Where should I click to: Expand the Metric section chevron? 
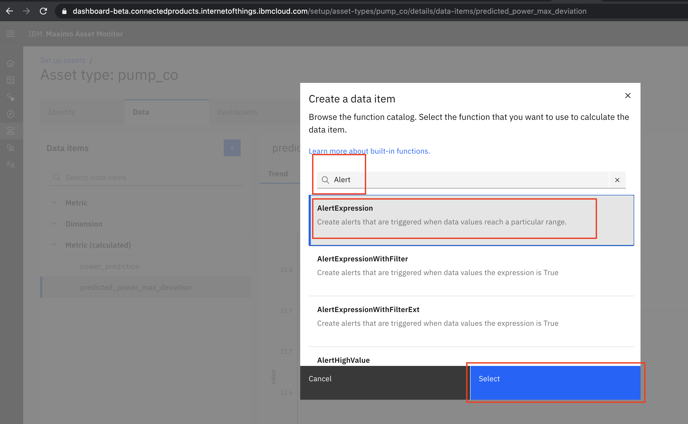tap(54, 202)
